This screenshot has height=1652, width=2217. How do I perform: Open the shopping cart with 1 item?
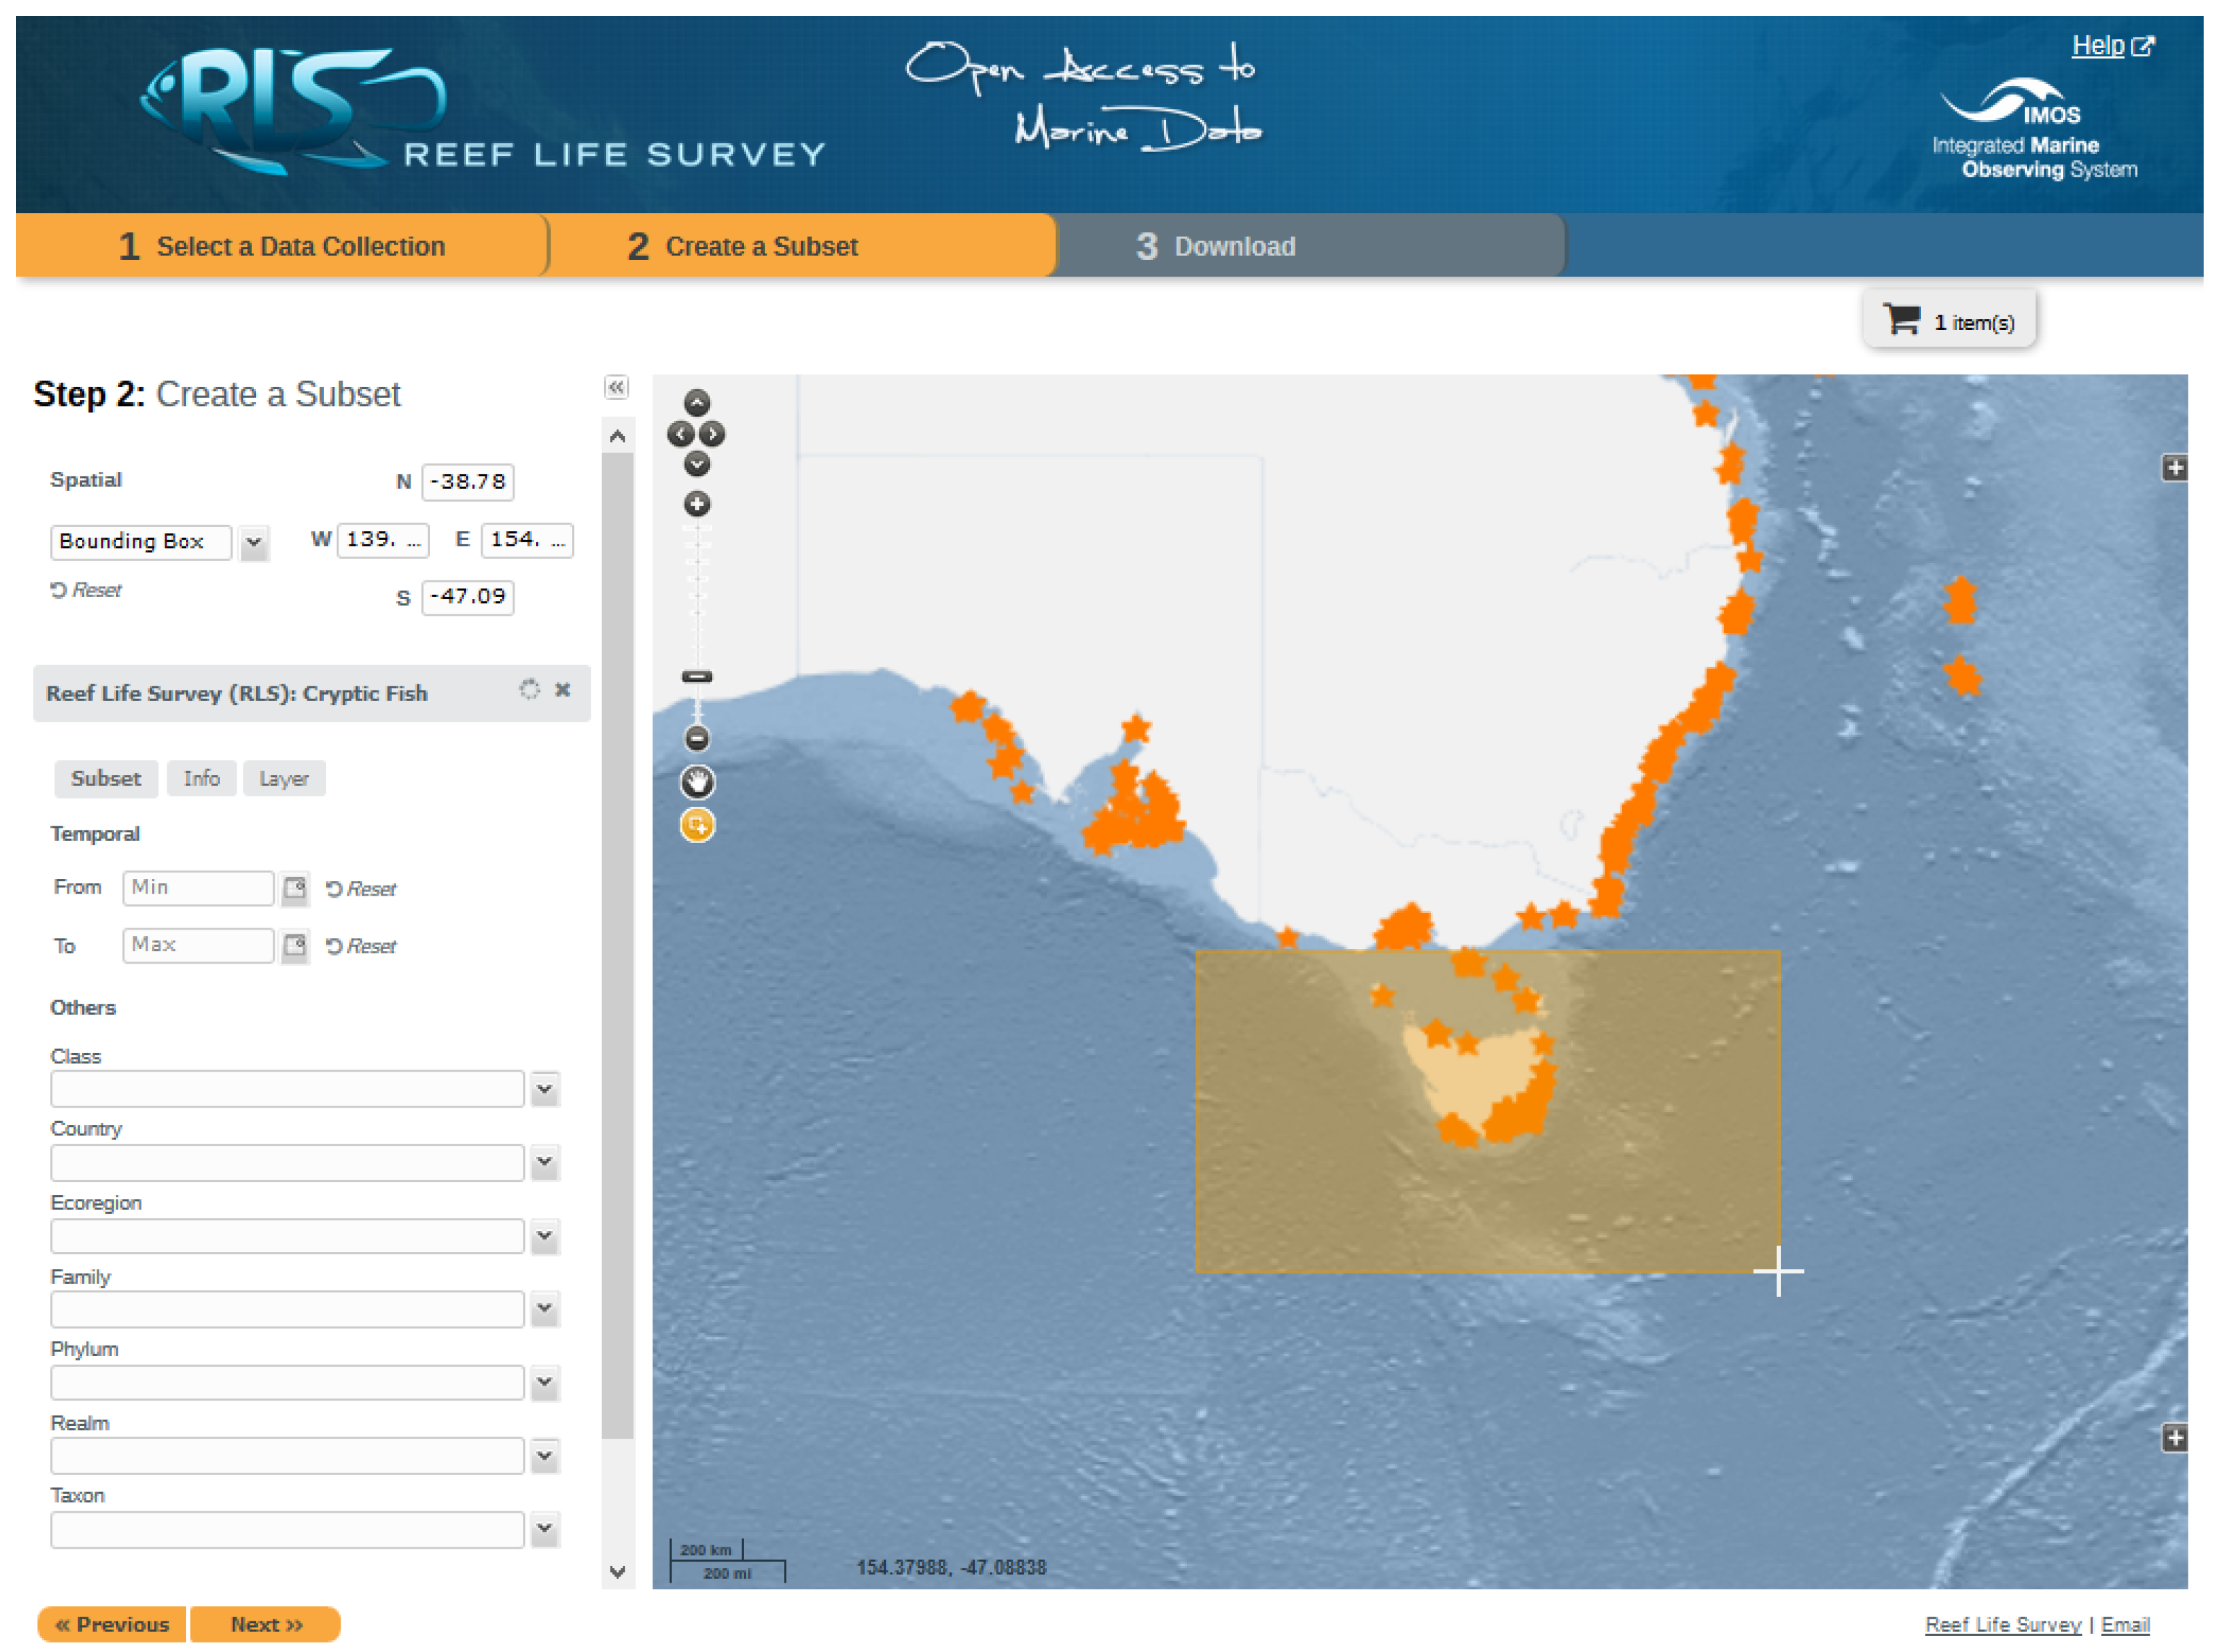(x=1947, y=321)
